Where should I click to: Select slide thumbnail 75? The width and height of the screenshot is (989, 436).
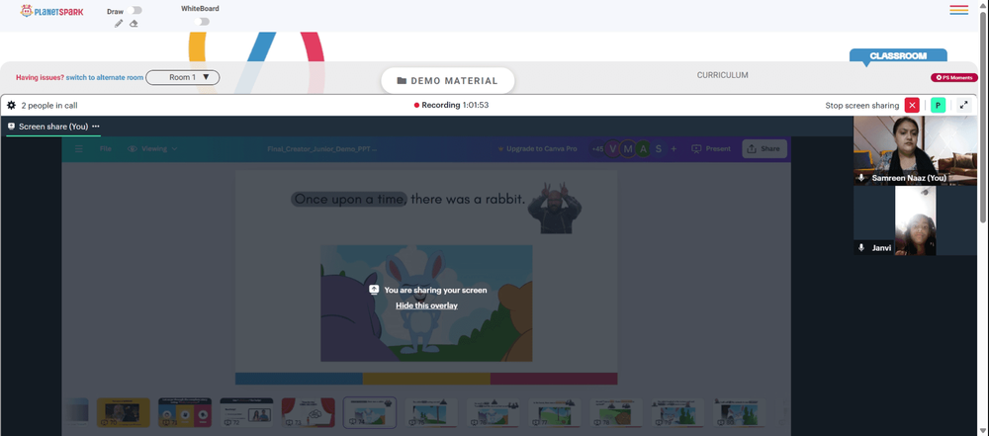click(x=431, y=412)
